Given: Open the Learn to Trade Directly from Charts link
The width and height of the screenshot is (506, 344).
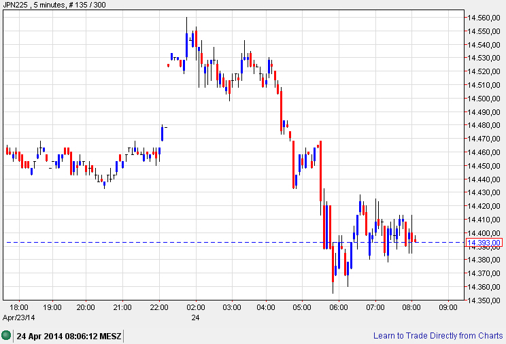Looking at the screenshot, I should pos(438,336).
